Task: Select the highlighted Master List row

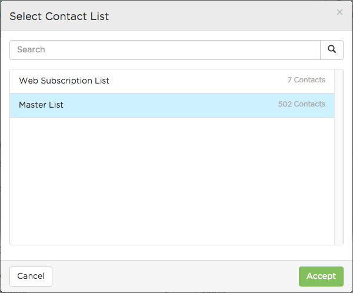Action: pyautogui.click(x=172, y=105)
